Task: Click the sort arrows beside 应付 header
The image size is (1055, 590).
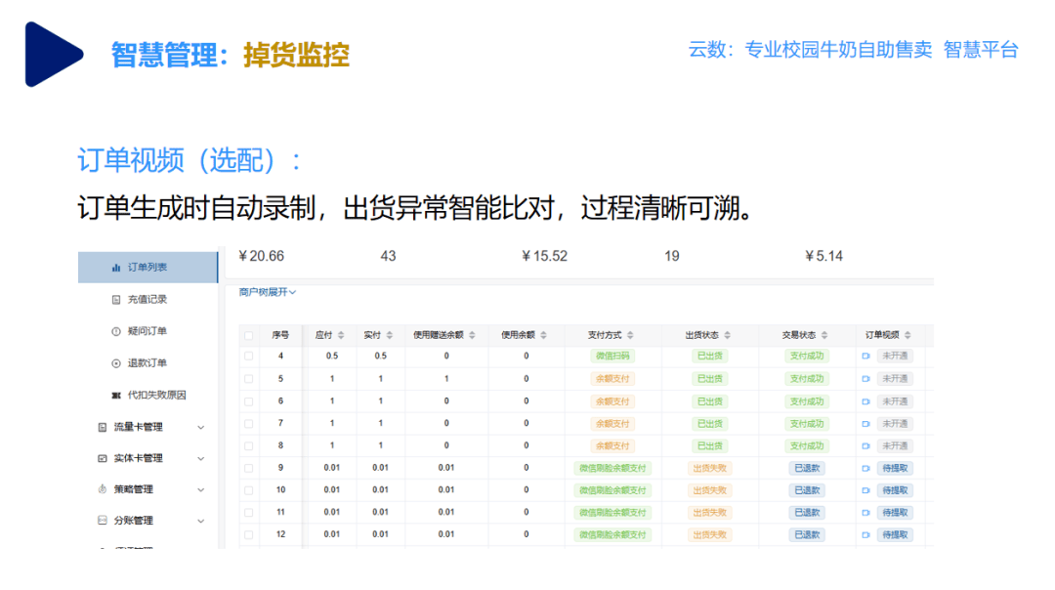Action: (341, 335)
